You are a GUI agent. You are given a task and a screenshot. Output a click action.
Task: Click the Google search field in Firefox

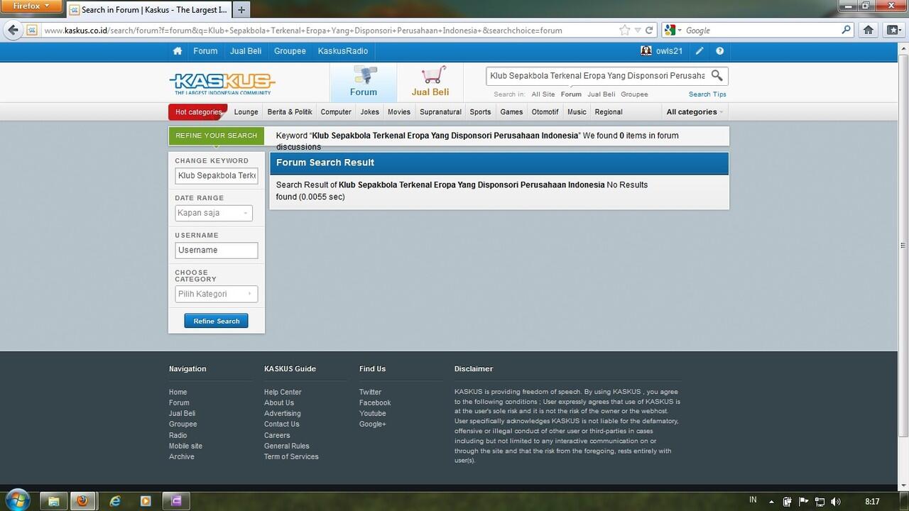[761, 30]
